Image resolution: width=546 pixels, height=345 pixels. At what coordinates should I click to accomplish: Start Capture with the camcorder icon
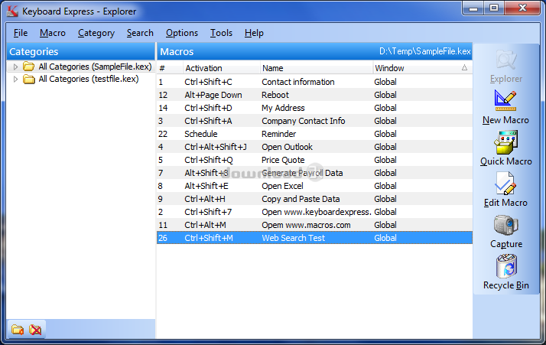coord(506,225)
